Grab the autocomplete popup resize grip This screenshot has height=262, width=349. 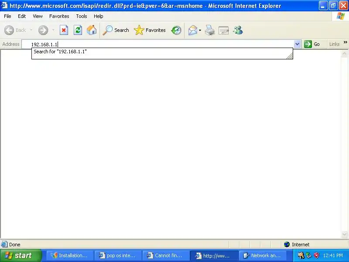click(290, 56)
